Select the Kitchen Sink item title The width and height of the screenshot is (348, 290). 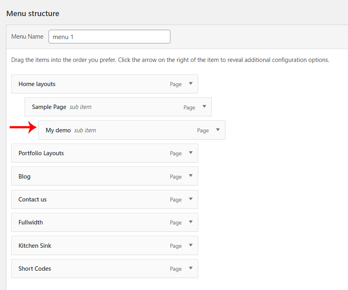pyautogui.click(x=35, y=246)
